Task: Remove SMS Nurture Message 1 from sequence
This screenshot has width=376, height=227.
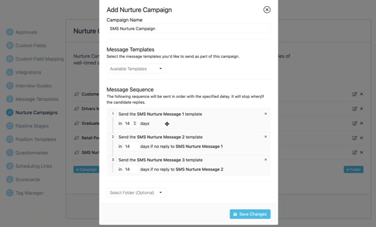Action: click(x=266, y=114)
